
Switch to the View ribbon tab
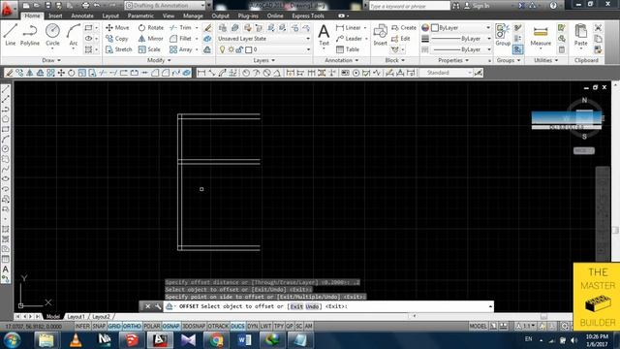point(169,16)
